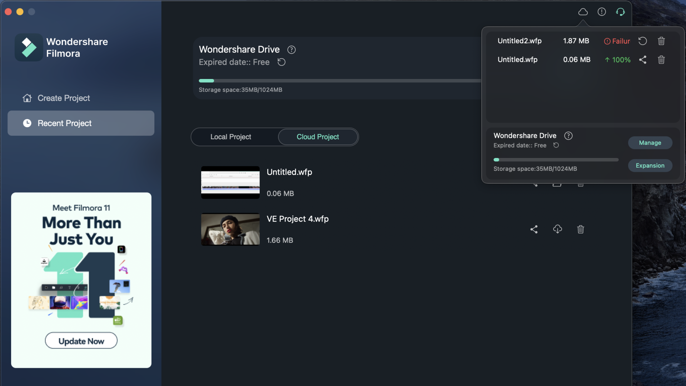This screenshot has height=386, width=686.
Task: Share the VE Project 4.wfp project
Action: [534, 229]
